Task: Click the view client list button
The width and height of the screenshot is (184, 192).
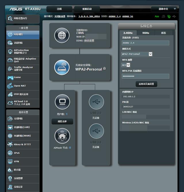Action: pyautogui.click(x=62, y=122)
